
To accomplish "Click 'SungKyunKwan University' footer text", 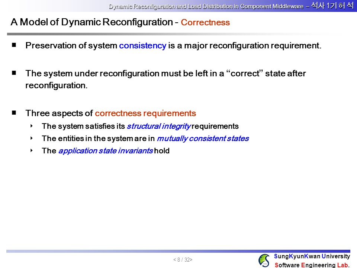I will [312, 256].
